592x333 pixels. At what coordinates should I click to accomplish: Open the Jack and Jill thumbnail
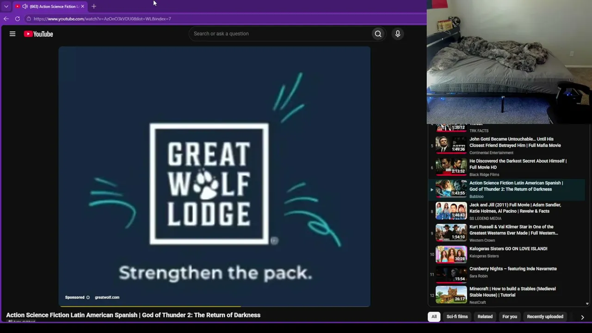click(451, 210)
